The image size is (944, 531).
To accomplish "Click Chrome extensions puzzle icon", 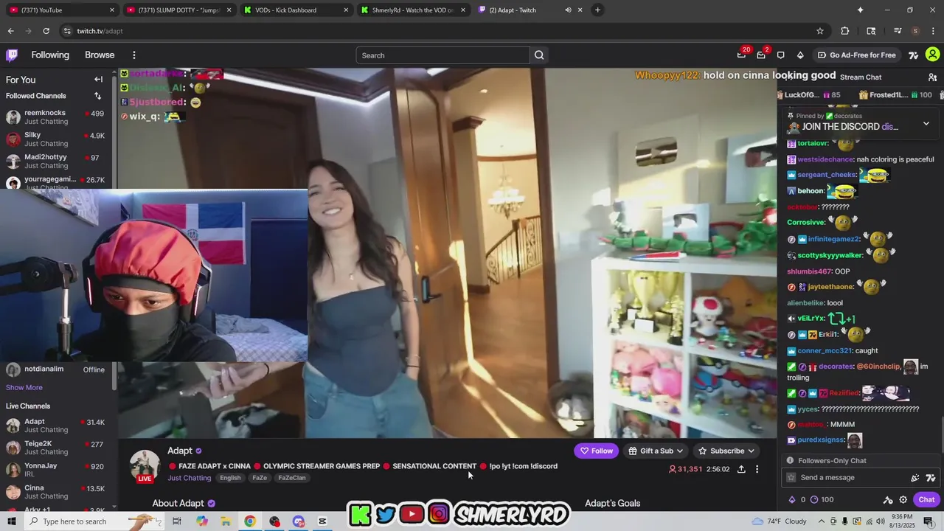I will coord(845,31).
